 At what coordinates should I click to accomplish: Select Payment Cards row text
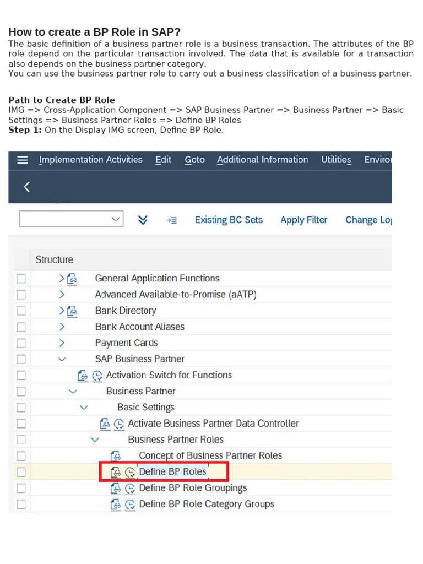pyautogui.click(x=126, y=343)
